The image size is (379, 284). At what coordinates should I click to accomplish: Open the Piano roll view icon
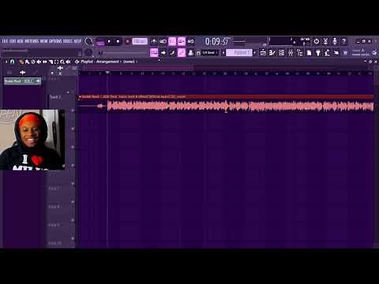[272, 53]
